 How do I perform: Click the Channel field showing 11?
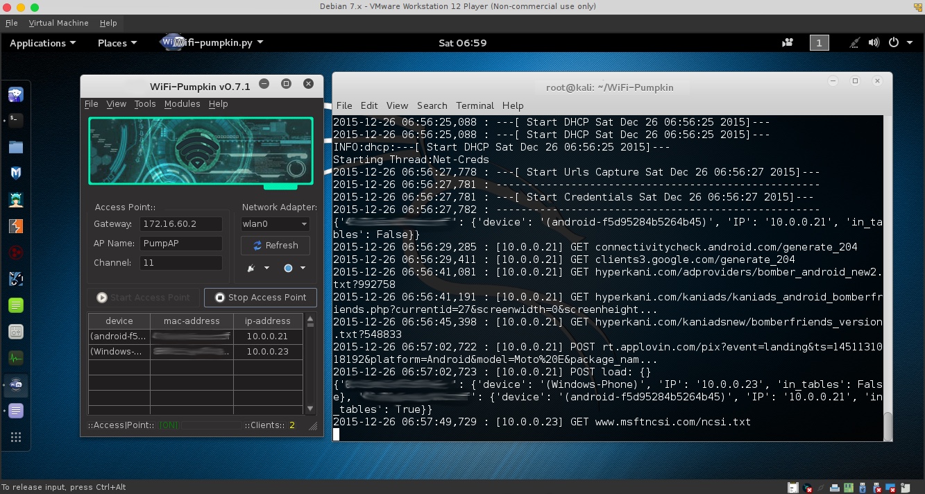click(180, 263)
